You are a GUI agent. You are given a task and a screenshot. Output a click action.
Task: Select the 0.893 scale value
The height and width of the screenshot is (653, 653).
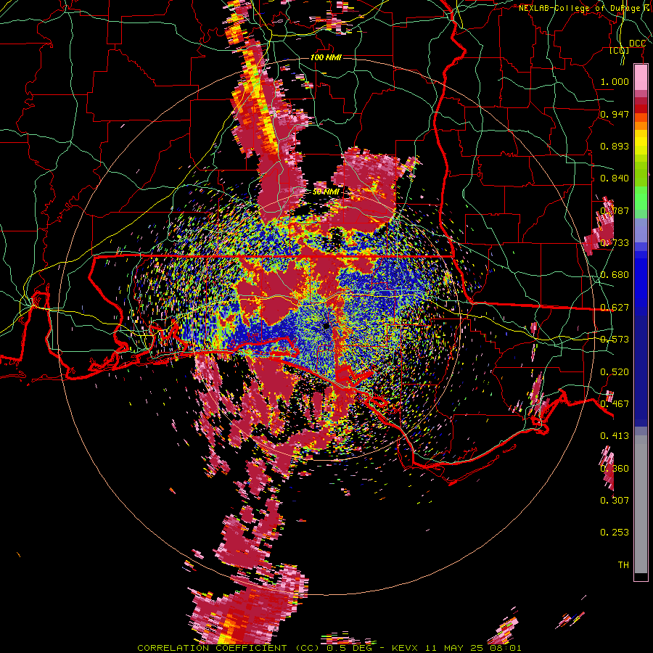point(615,146)
